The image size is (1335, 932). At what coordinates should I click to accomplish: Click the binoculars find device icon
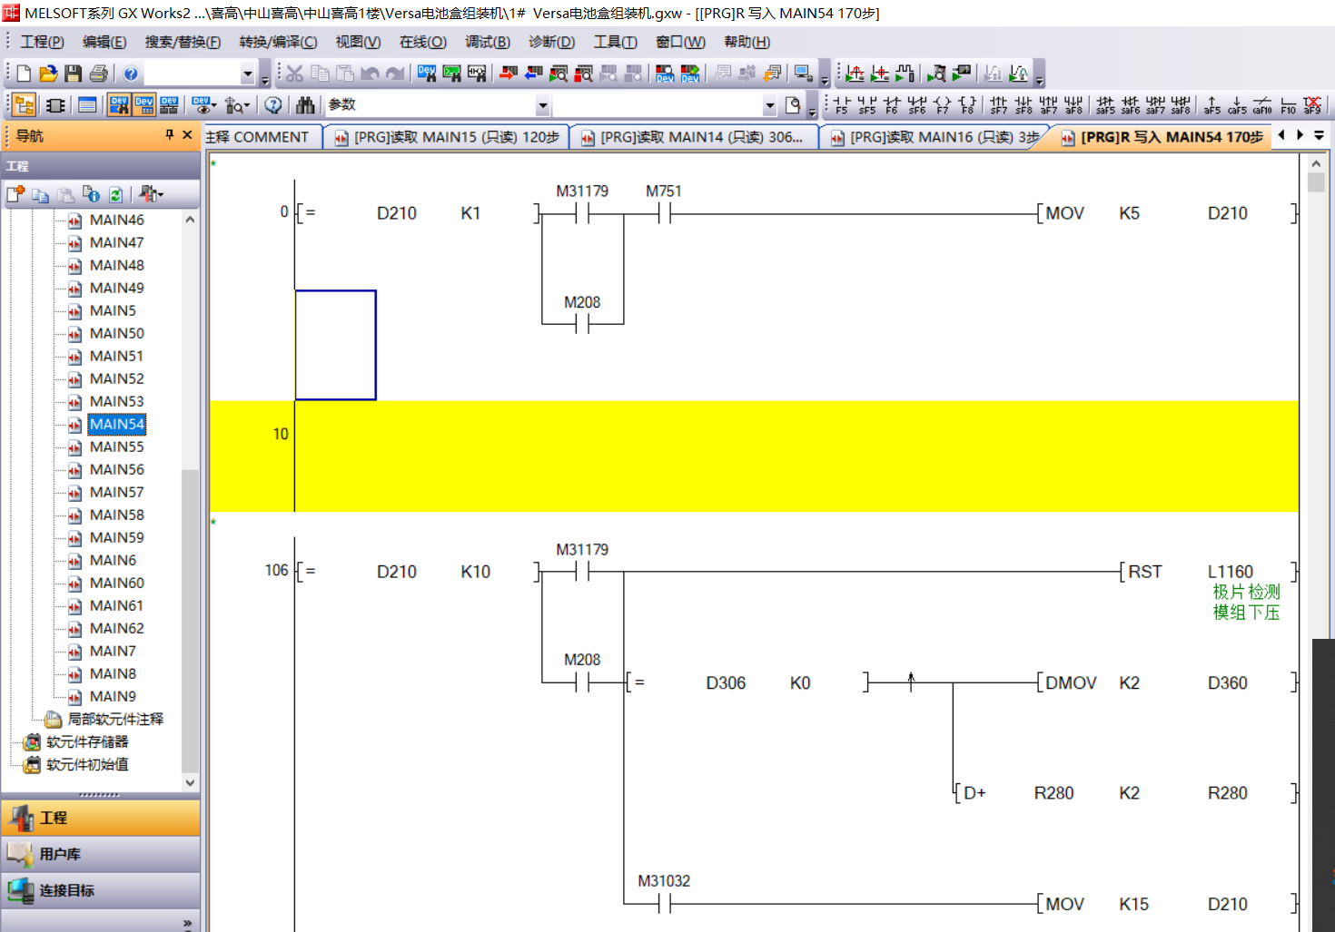tap(305, 105)
